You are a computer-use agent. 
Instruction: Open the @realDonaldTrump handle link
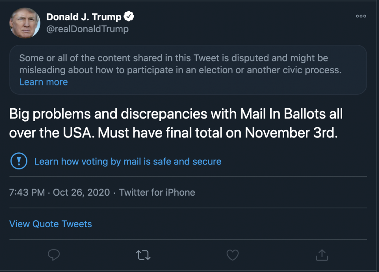click(x=88, y=29)
